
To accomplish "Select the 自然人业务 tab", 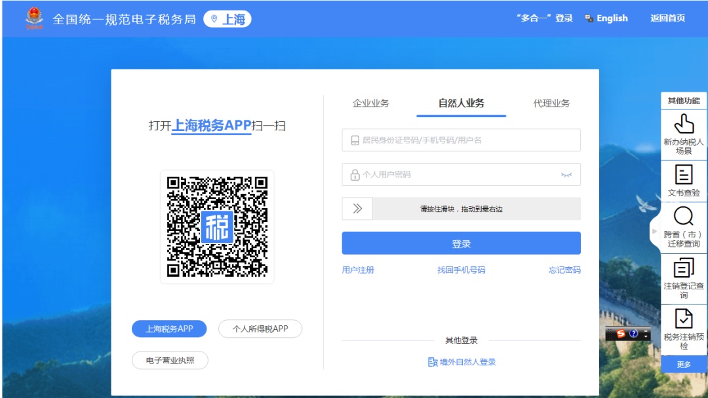I will [461, 103].
